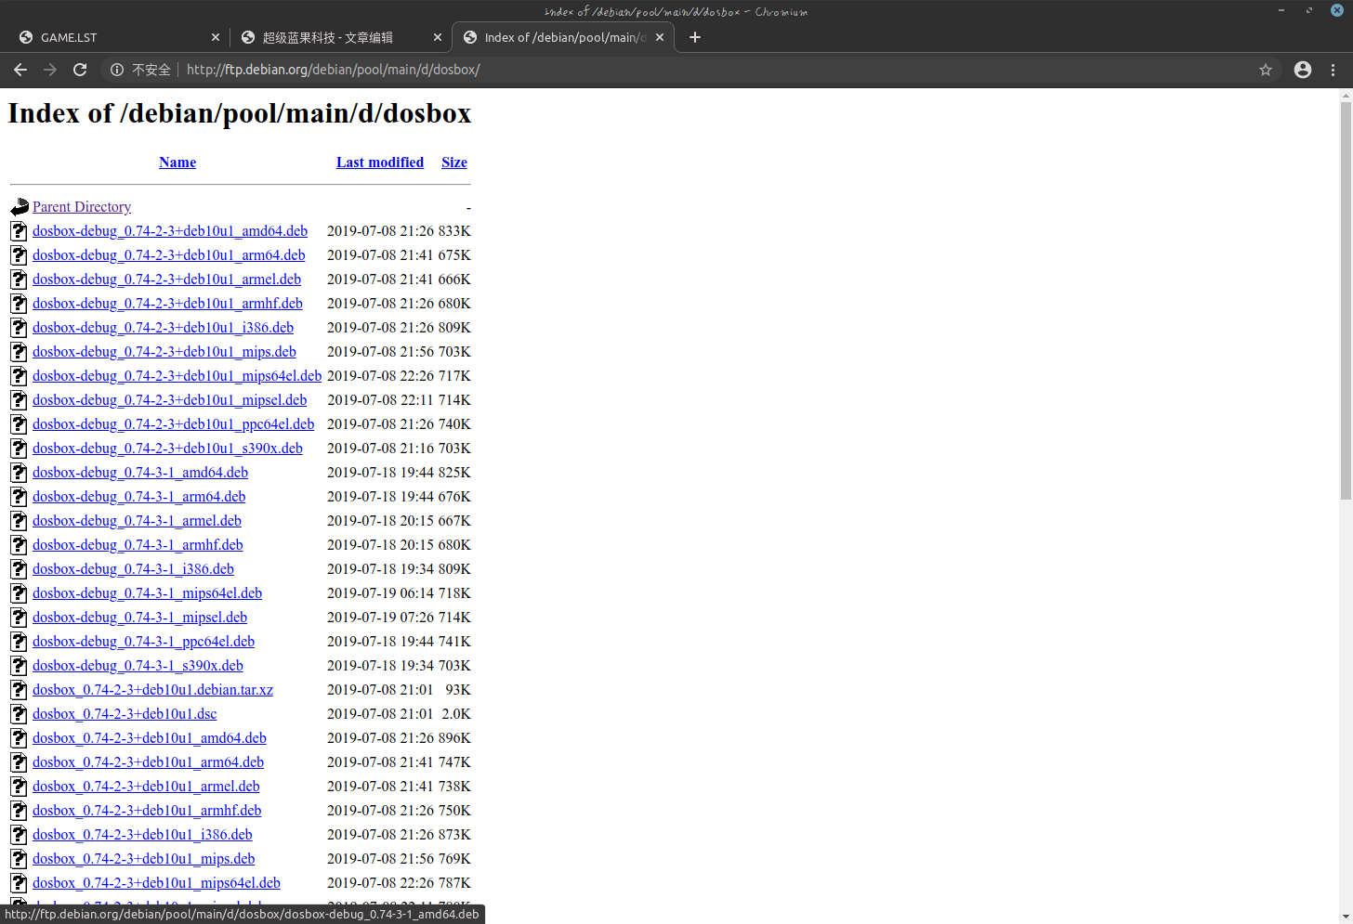
Task: Open the Chromium profile account icon
Action: click(x=1303, y=70)
